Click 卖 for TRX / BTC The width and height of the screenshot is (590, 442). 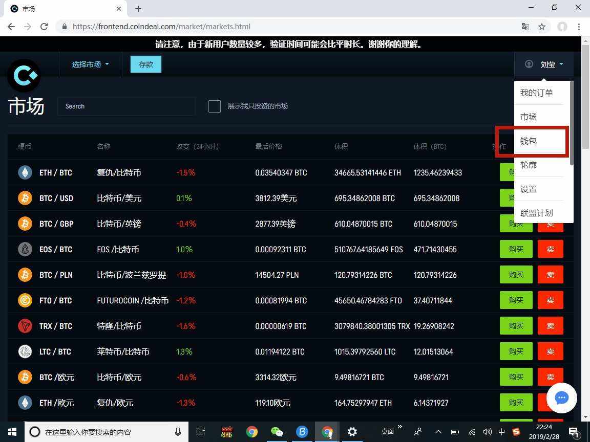tap(551, 325)
